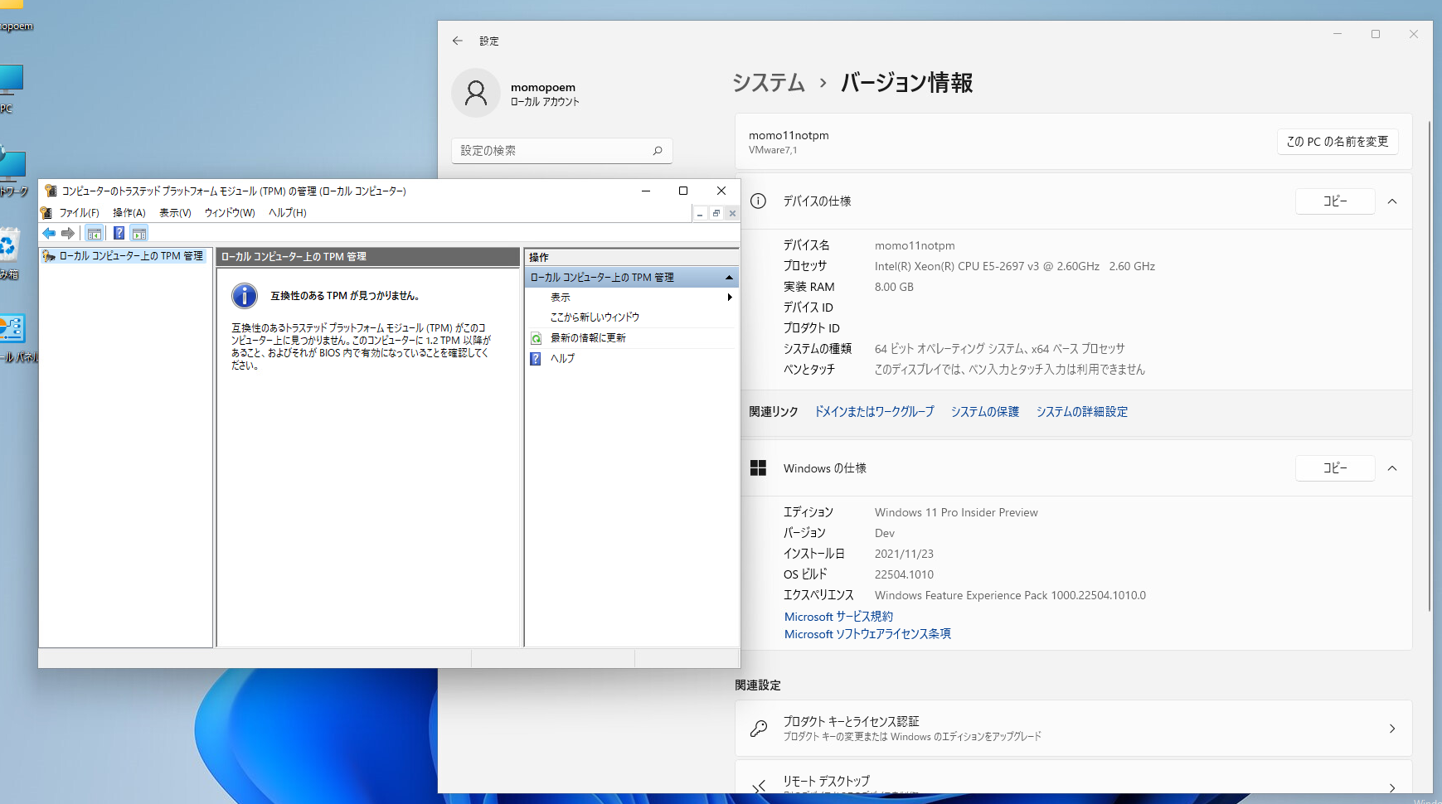This screenshot has width=1442, height=804.
Task: Click the PC desktop icon
Action: tap(11, 80)
